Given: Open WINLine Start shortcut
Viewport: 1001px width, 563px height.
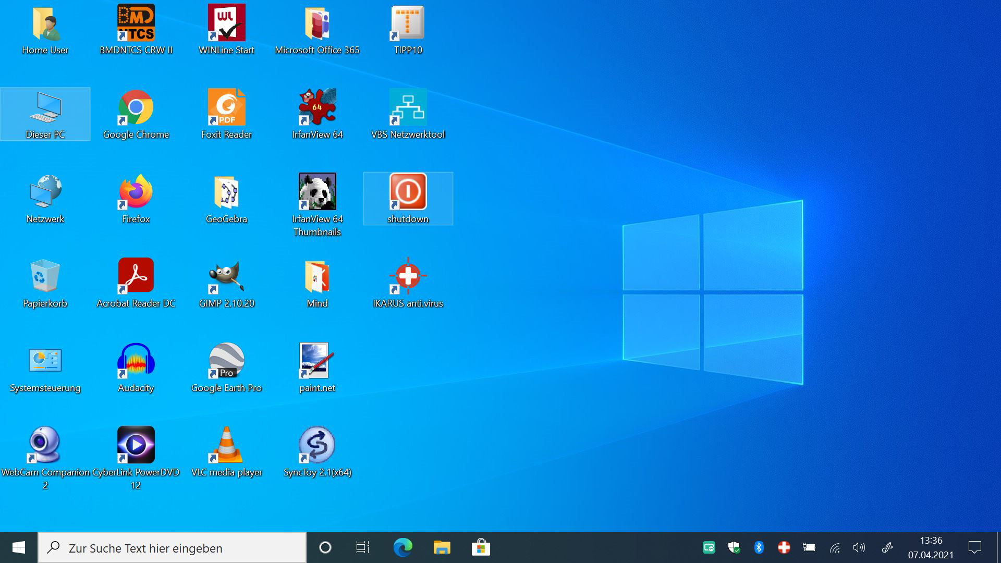Looking at the screenshot, I should (x=226, y=23).
